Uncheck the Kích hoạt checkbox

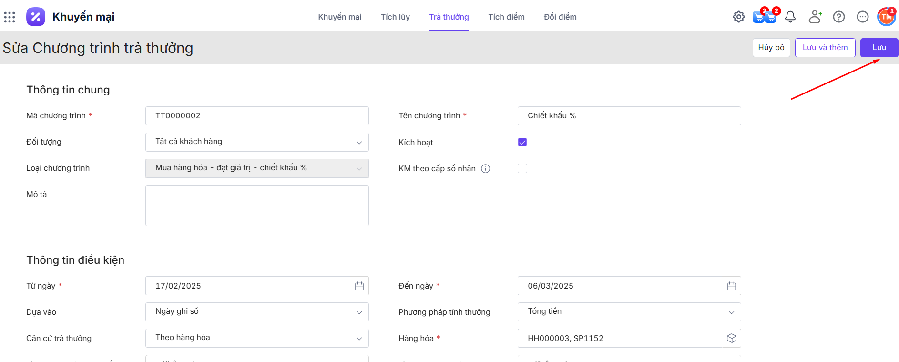pos(522,142)
